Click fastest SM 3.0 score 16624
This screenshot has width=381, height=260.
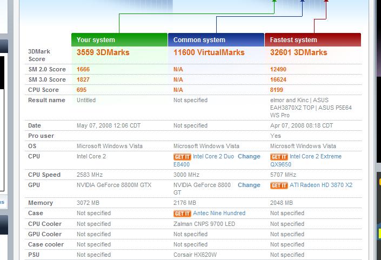coord(278,79)
